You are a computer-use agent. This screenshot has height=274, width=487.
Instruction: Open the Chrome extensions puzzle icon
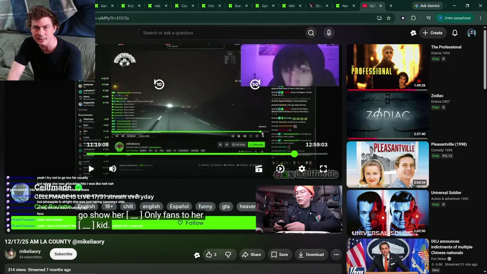[414, 18]
